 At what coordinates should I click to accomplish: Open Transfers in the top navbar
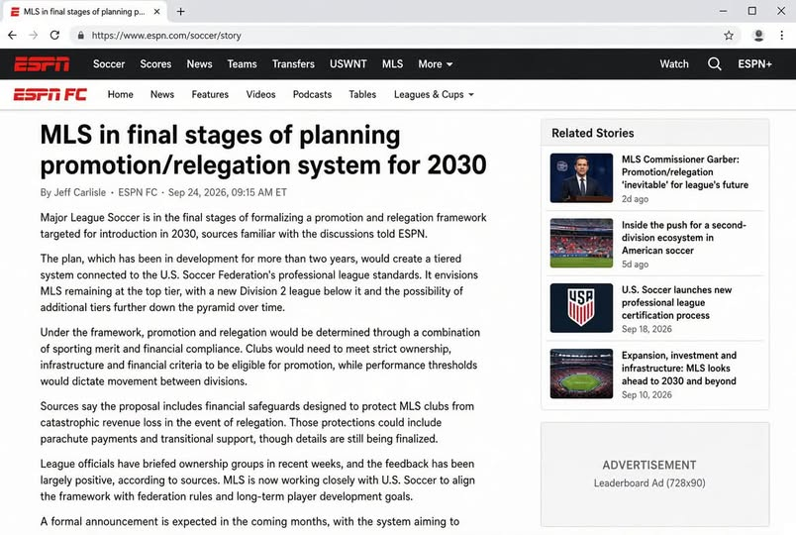click(293, 64)
